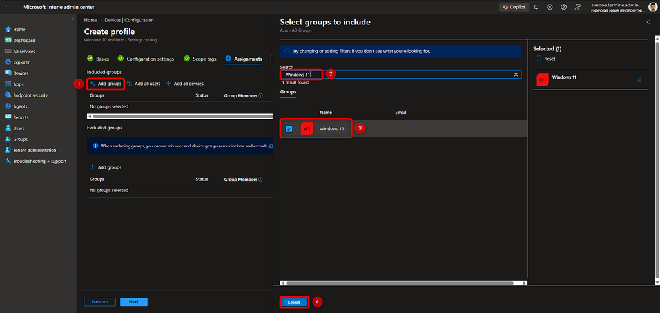Image resolution: width=660 pixels, height=313 pixels.
Task: Click the feedback icon in header
Action: pos(577,6)
